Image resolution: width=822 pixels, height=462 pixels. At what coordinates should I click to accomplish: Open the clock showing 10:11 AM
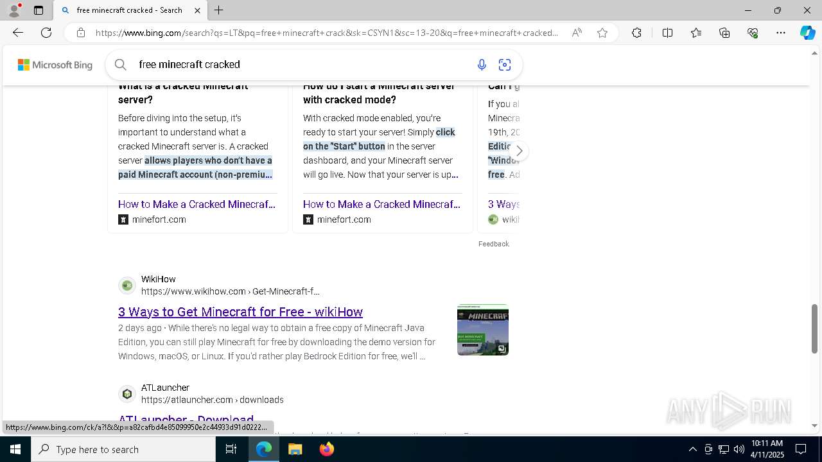pyautogui.click(x=767, y=449)
